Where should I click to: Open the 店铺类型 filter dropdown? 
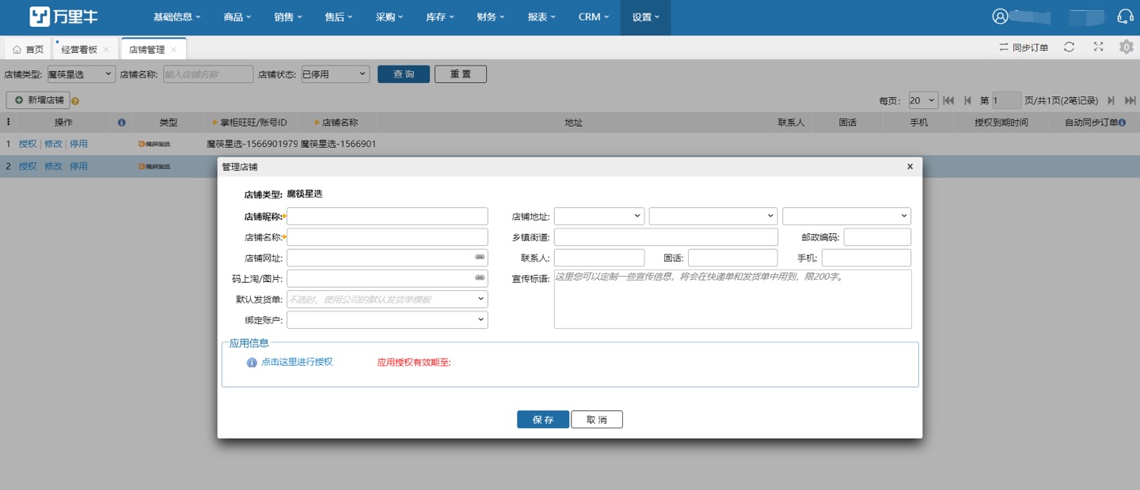click(x=82, y=74)
